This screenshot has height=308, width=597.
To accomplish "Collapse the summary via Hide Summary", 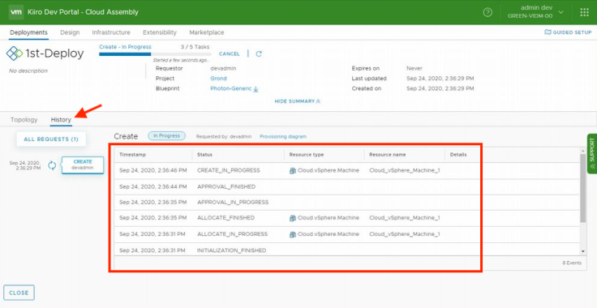I will 298,101.
